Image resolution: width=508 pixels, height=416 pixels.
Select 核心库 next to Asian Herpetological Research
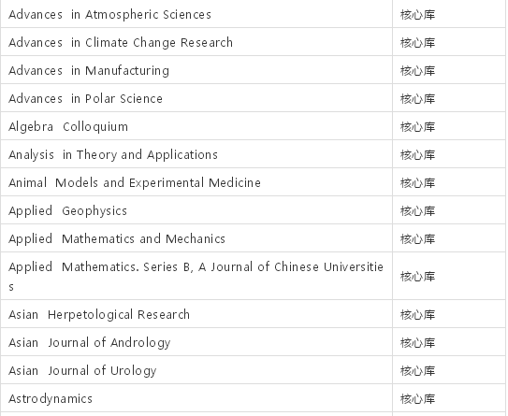click(x=417, y=315)
